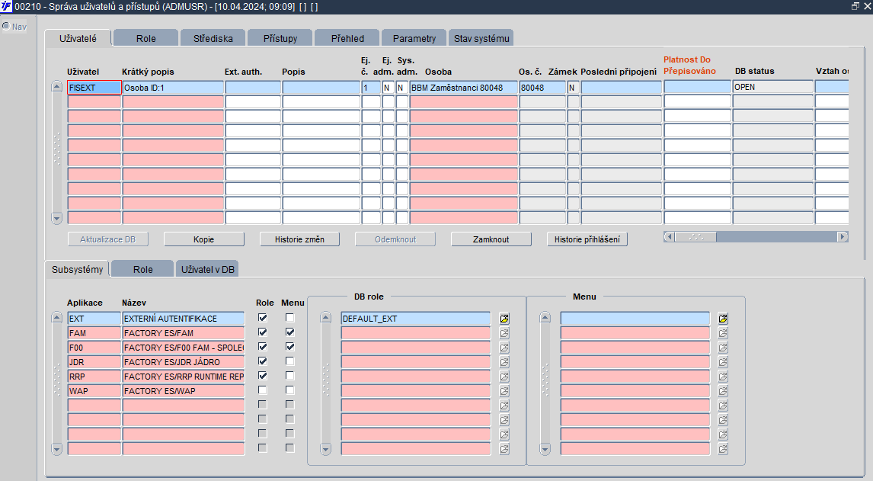The image size is (873, 481).
Task: Toggle Role checkbox for RRP row
Action: [263, 376]
